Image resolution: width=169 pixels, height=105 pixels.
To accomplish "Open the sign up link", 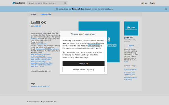I will coord(144,3).
